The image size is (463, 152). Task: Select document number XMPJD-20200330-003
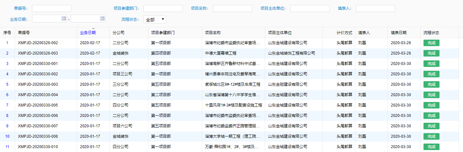[x=38, y=84]
